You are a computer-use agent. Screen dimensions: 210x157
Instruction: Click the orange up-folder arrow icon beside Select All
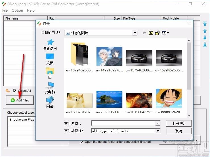coord(8,91)
